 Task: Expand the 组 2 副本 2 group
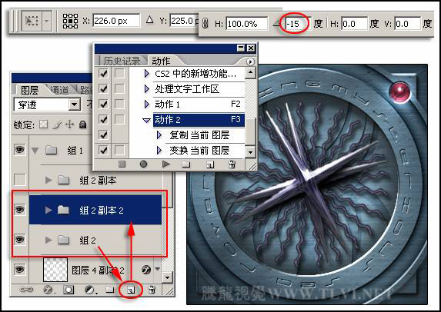[48, 210]
